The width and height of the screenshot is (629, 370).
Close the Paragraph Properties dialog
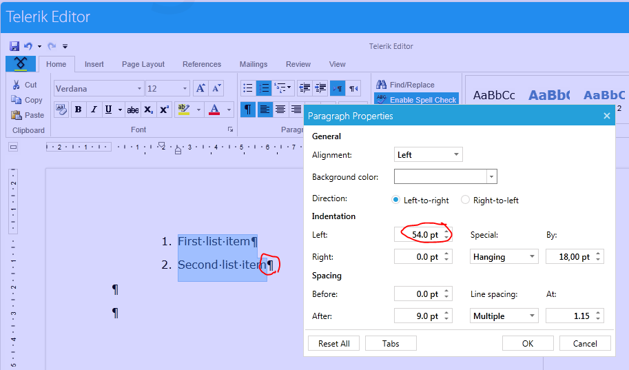click(x=606, y=116)
